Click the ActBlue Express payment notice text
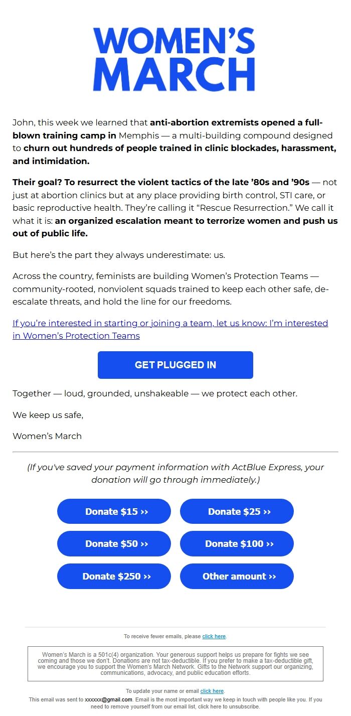Screen dimensions: 351x716 coord(175,473)
